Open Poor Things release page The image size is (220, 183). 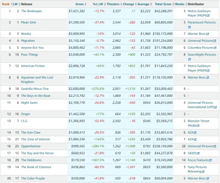coord(29,55)
